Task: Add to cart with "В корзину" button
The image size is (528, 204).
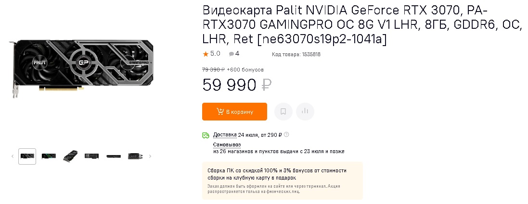Action: coord(234,112)
